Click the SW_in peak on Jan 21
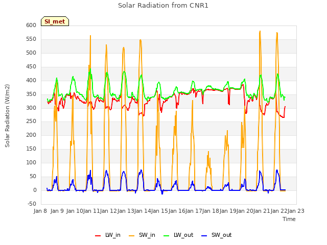 point(277,33)
